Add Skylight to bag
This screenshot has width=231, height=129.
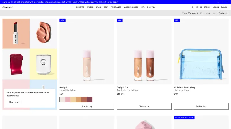(x=87, y=106)
